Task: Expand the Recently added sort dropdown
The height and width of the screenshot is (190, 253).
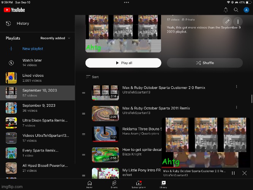Action: 55,38
